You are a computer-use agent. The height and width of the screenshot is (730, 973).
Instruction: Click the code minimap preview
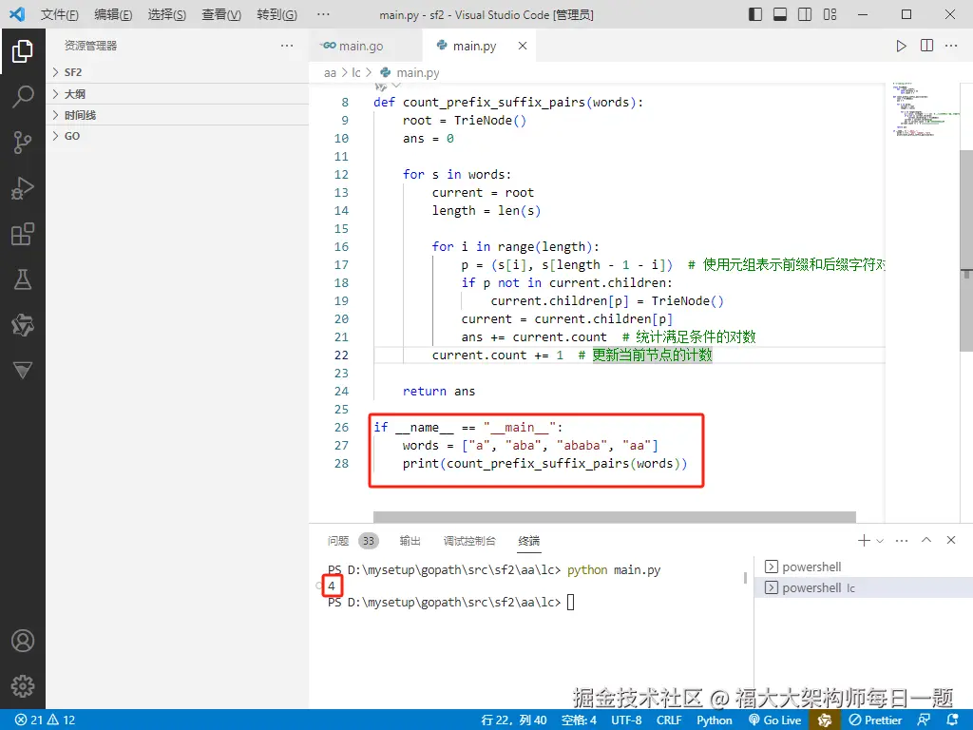coord(925,109)
